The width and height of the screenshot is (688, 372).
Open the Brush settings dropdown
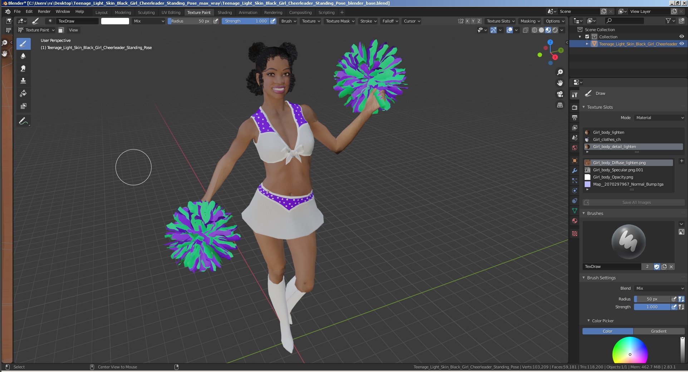(x=289, y=21)
